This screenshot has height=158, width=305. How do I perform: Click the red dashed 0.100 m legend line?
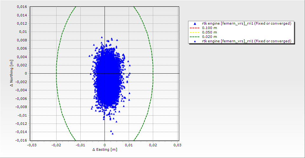pyautogui.click(x=195, y=28)
